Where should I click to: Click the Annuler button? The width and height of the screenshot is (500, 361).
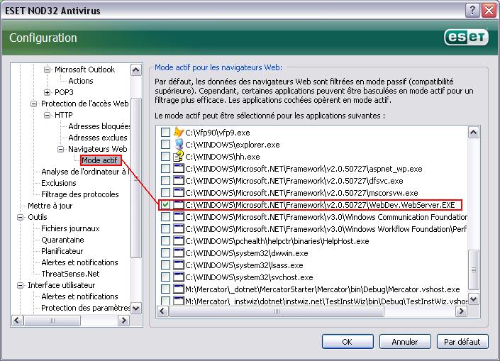[405, 342]
